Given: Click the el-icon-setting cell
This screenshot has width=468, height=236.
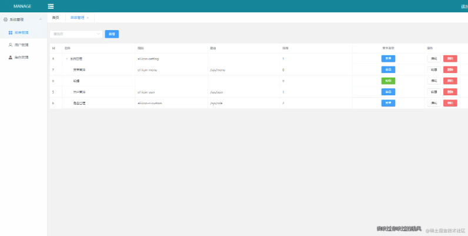Looking at the screenshot, I should (148, 59).
